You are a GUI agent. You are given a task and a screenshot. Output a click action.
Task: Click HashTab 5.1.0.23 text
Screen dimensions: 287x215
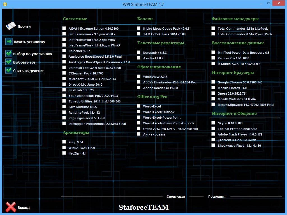coord(81,90)
